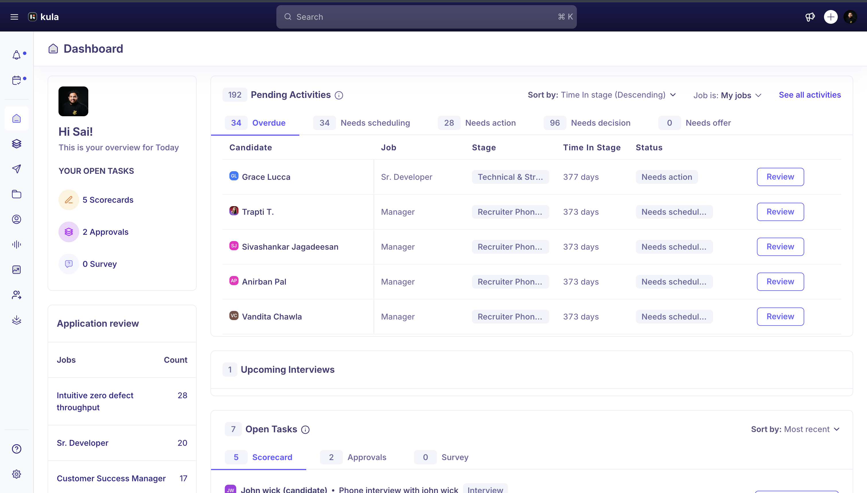Expand the Sort by Time In stage dropdown
The image size is (867, 493).
click(602, 95)
